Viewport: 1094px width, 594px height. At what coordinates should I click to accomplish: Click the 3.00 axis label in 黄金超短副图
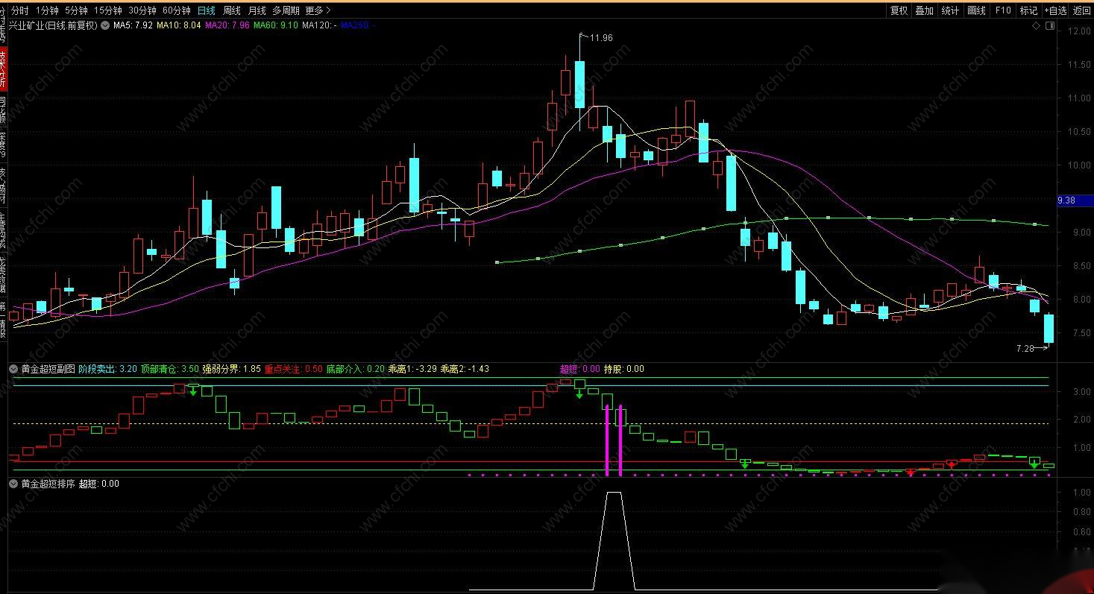click(x=1081, y=391)
